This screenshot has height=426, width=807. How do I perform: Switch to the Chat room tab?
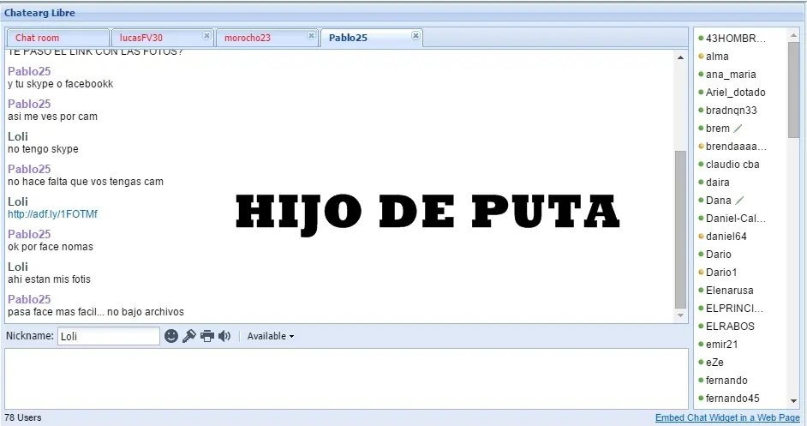pos(57,38)
